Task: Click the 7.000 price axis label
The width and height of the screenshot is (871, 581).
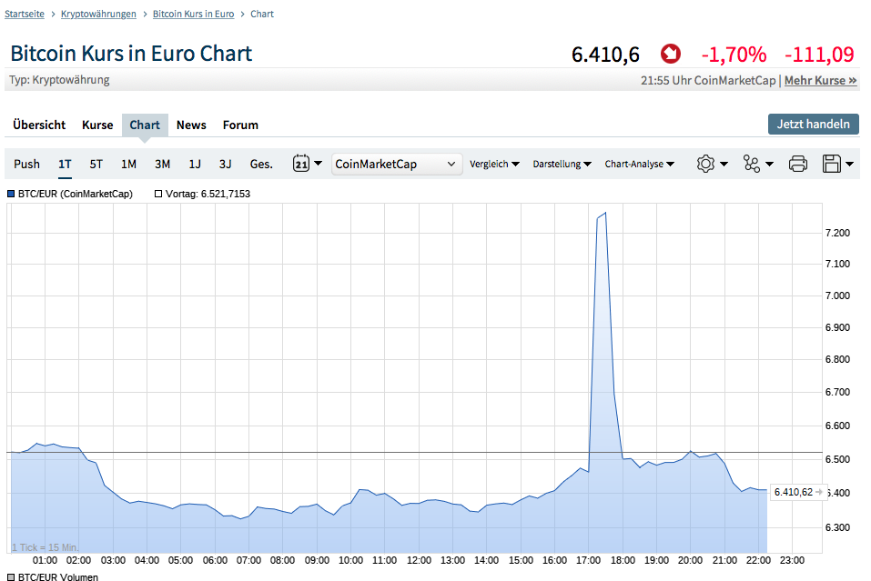Action: (837, 296)
